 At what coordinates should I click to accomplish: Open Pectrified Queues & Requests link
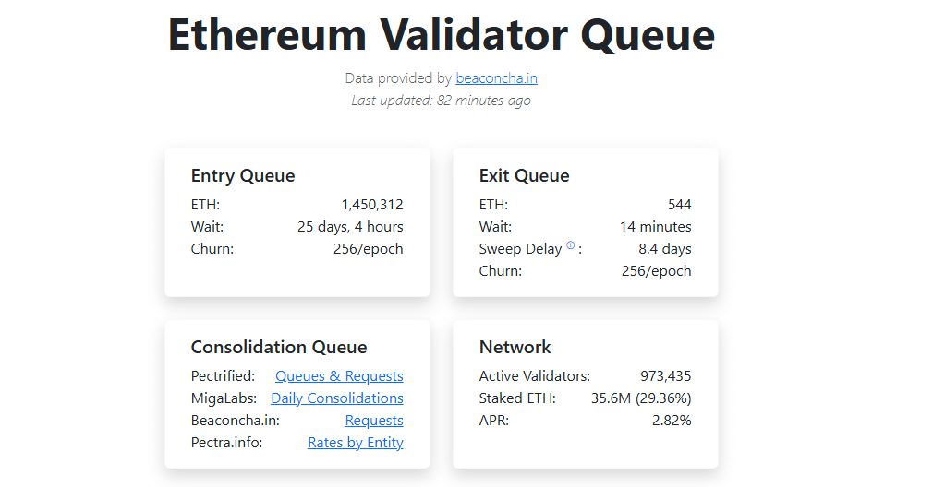point(339,376)
